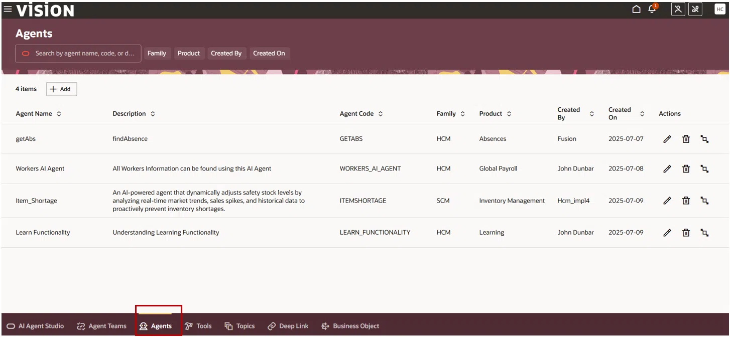This screenshot has width=730, height=337.
Task: Click the Hcm_impl4 created by cell
Action: click(x=573, y=201)
